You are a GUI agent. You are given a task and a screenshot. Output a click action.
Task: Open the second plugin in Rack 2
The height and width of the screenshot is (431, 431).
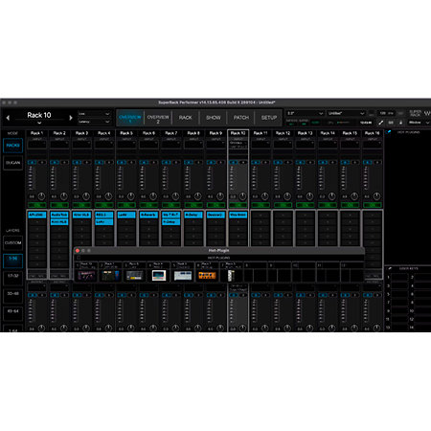click(59, 222)
